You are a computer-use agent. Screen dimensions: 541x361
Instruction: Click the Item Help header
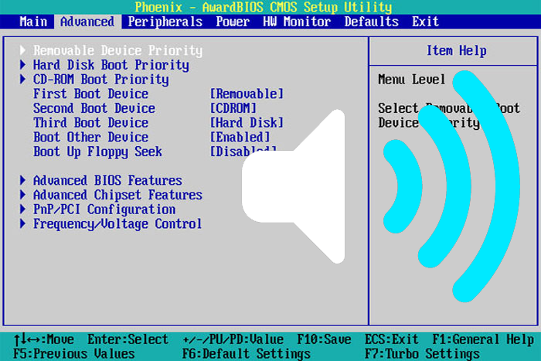pos(456,51)
